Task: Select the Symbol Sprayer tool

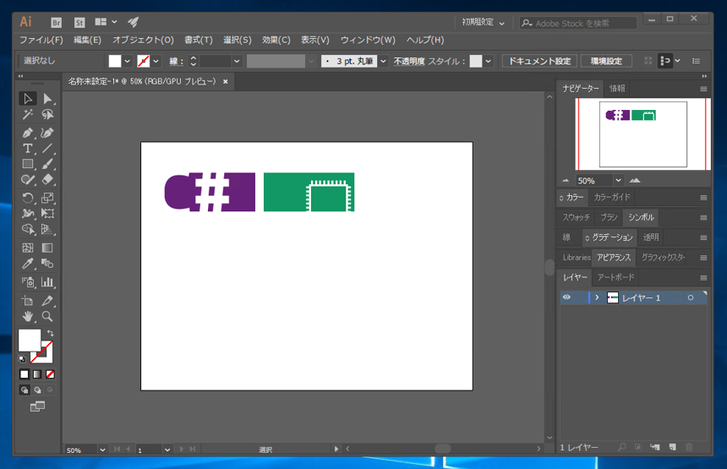Action: coord(28,281)
